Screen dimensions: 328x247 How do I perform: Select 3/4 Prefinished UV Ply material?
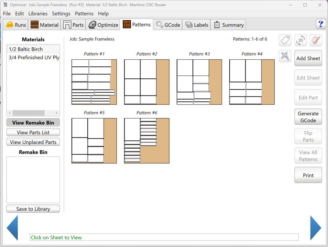pos(34,58)
